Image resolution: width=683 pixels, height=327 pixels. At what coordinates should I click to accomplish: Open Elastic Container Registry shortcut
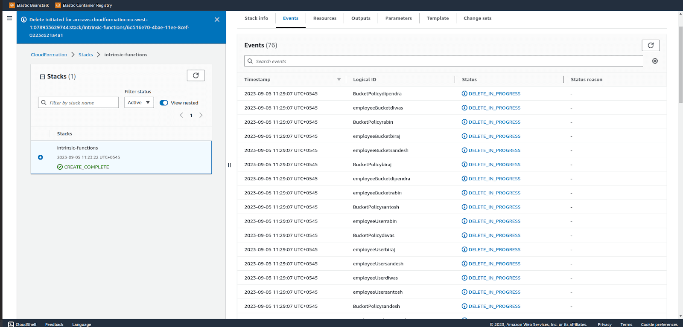(x=84, y=5)
